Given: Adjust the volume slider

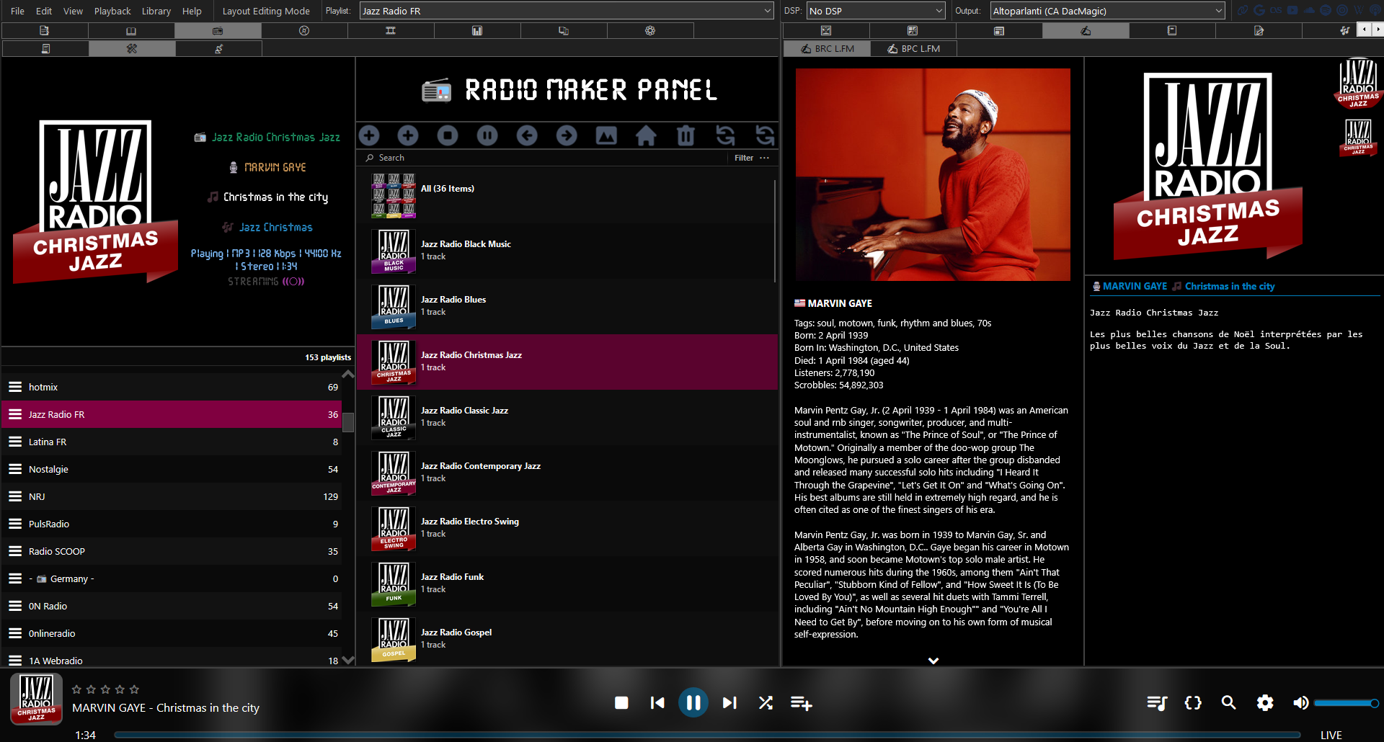Looking at the screenshot, I should (x=1346, y=703).
